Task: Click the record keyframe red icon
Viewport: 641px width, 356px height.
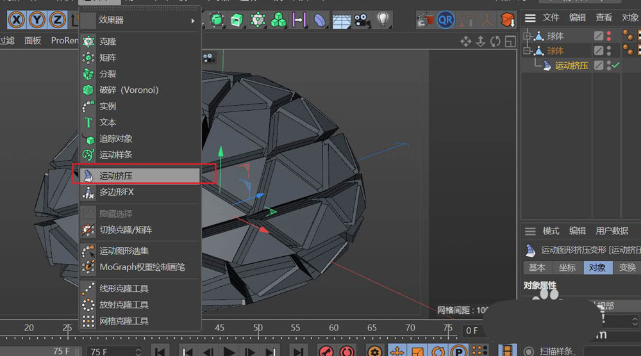Action: coord(326,351)
